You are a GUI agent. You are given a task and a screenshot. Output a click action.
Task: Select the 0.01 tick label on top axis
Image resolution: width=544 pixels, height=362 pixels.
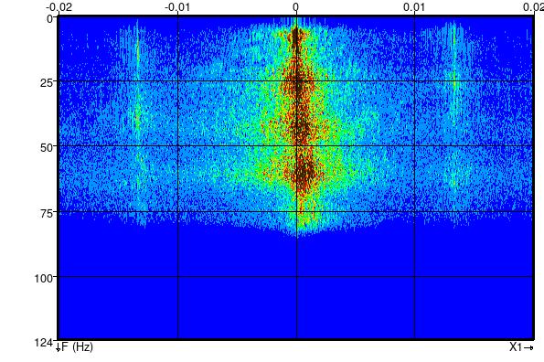coord(414,7)
